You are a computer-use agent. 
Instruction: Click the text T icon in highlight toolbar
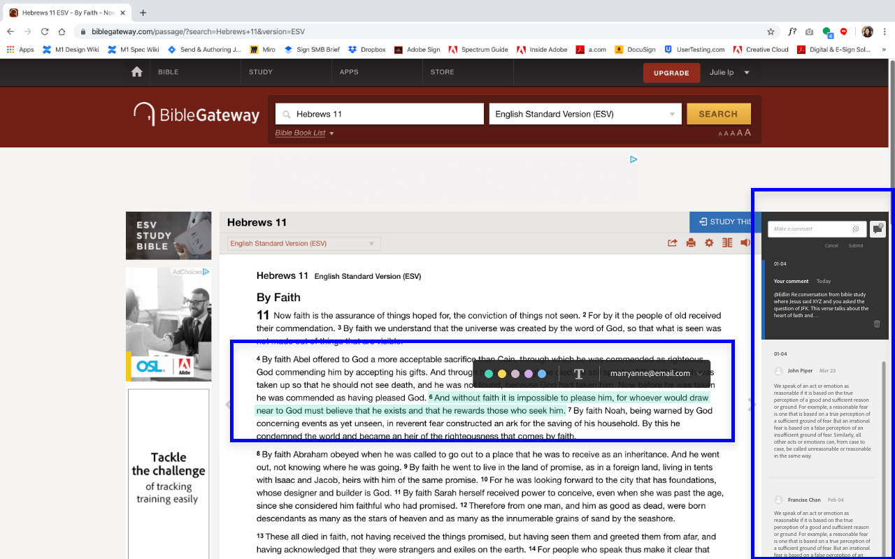(579, 374)
